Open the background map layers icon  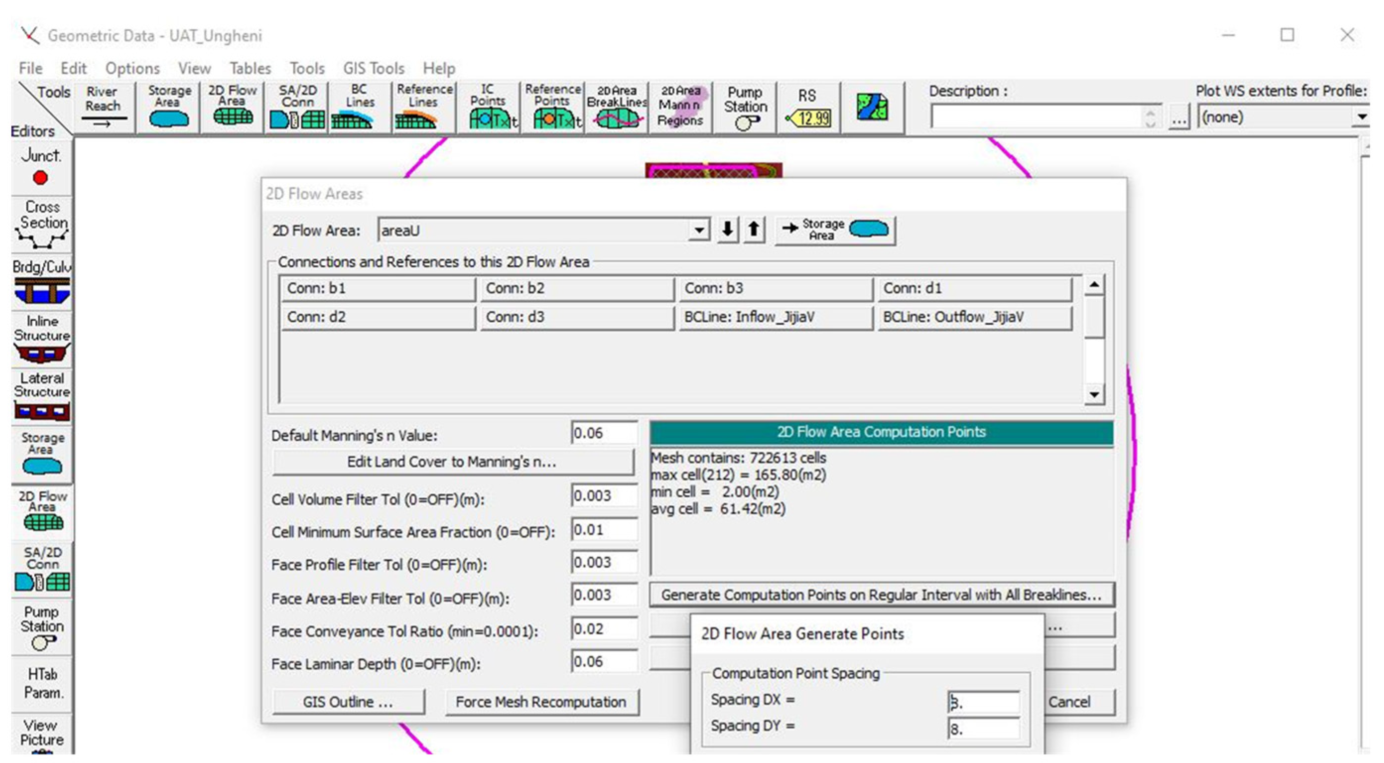872,107
